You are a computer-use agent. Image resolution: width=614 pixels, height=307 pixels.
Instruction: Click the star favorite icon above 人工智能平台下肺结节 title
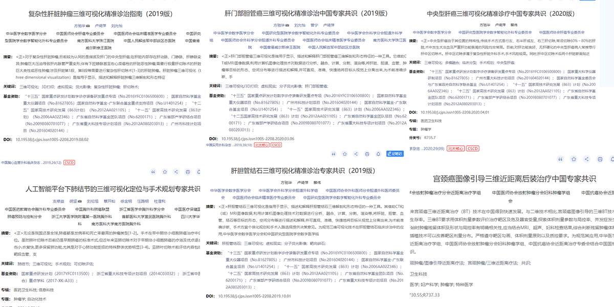coord(165,172)
